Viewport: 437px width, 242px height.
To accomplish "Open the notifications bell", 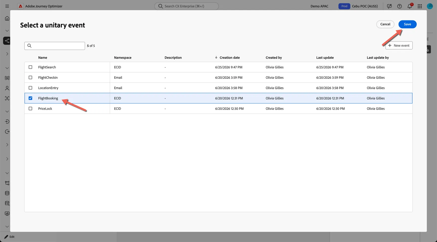I will [x=410, y=6].
